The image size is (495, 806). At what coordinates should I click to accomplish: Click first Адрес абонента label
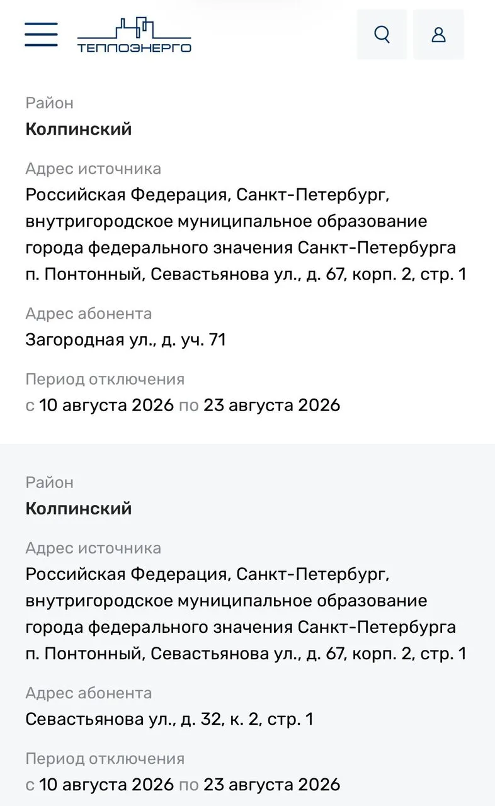[x=89, y=314]
